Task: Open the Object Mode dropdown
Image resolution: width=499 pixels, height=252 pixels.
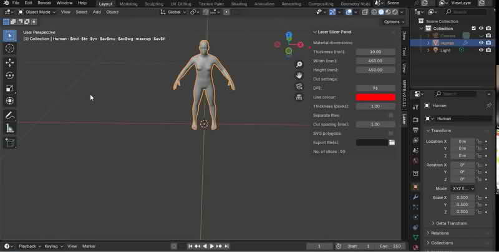Action: tap(39, 12)
